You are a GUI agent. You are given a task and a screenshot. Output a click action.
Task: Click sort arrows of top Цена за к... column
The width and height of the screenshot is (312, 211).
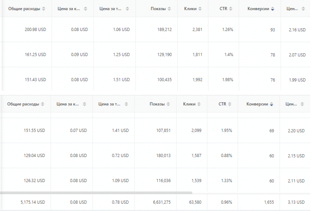tap(85, 9)
